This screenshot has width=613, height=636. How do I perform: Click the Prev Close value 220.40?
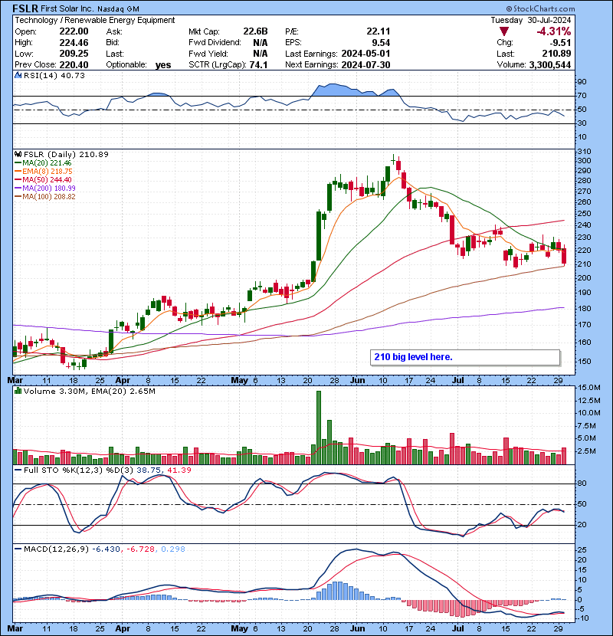(74, 64)
